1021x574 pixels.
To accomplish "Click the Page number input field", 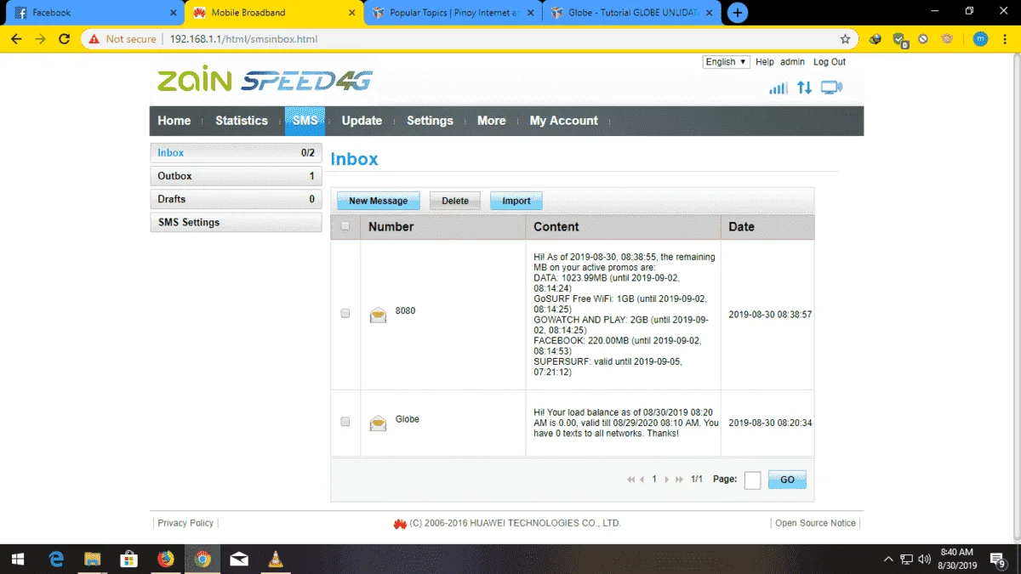I will 752,480.
